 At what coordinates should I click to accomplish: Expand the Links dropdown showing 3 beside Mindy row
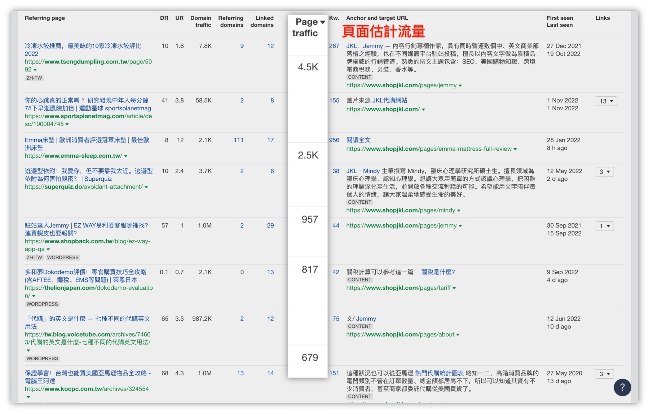[x=605, y=172]
